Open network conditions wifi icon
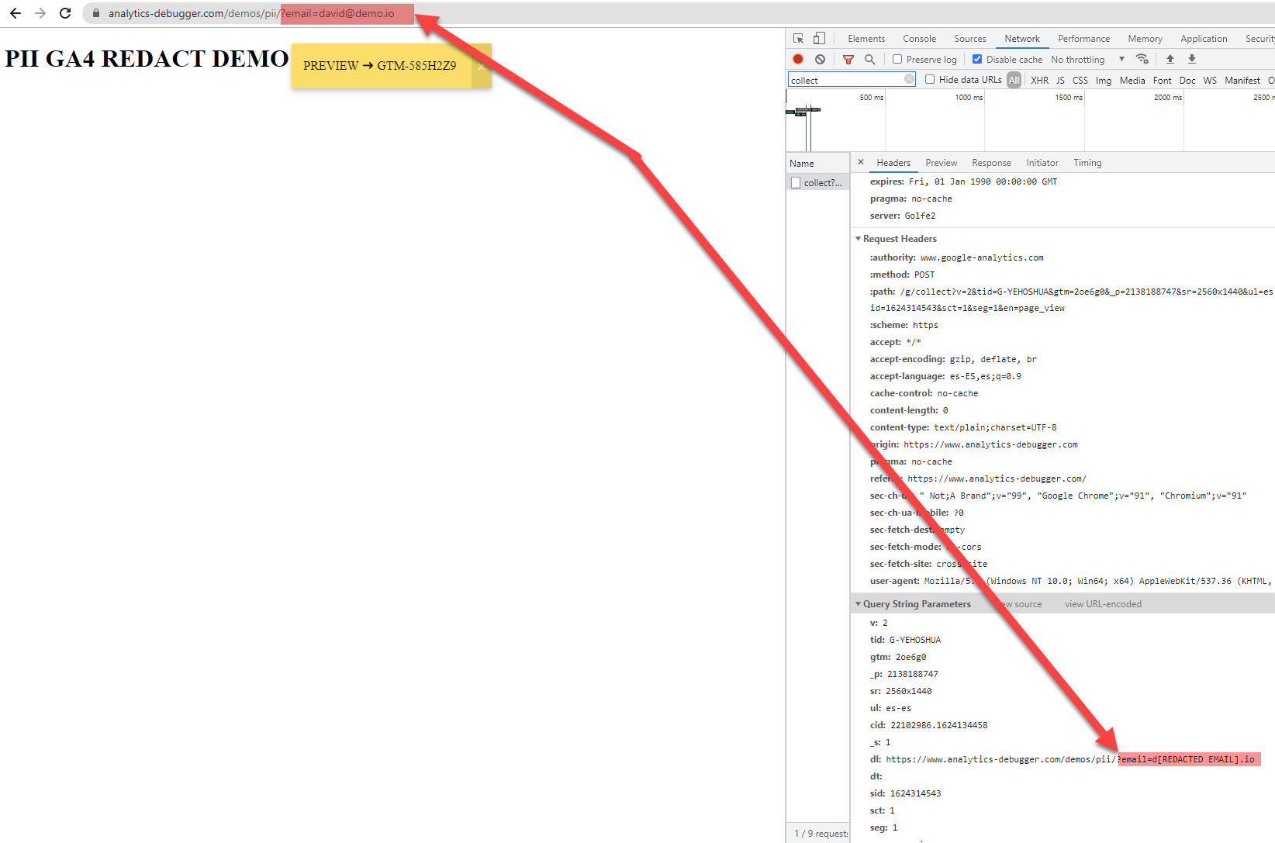The width and height of the screenshot is (1275, 843). pos(1142,59)
